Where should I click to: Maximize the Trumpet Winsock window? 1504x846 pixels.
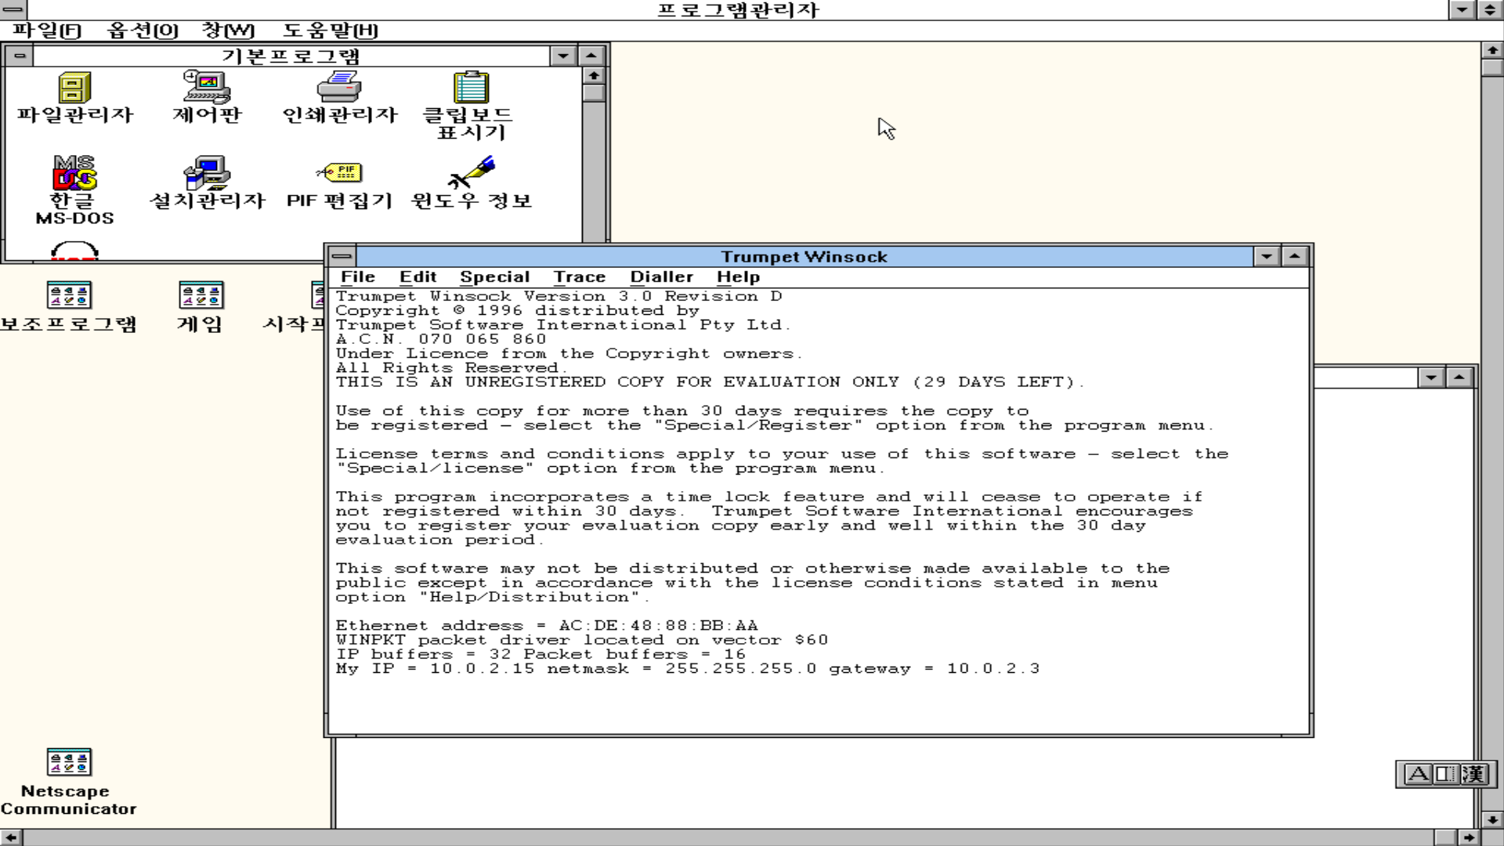1295,256
